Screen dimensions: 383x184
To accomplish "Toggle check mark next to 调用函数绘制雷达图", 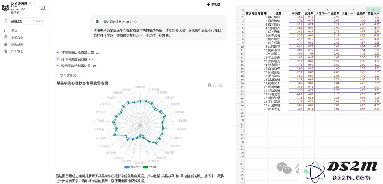I will (58, 66).
